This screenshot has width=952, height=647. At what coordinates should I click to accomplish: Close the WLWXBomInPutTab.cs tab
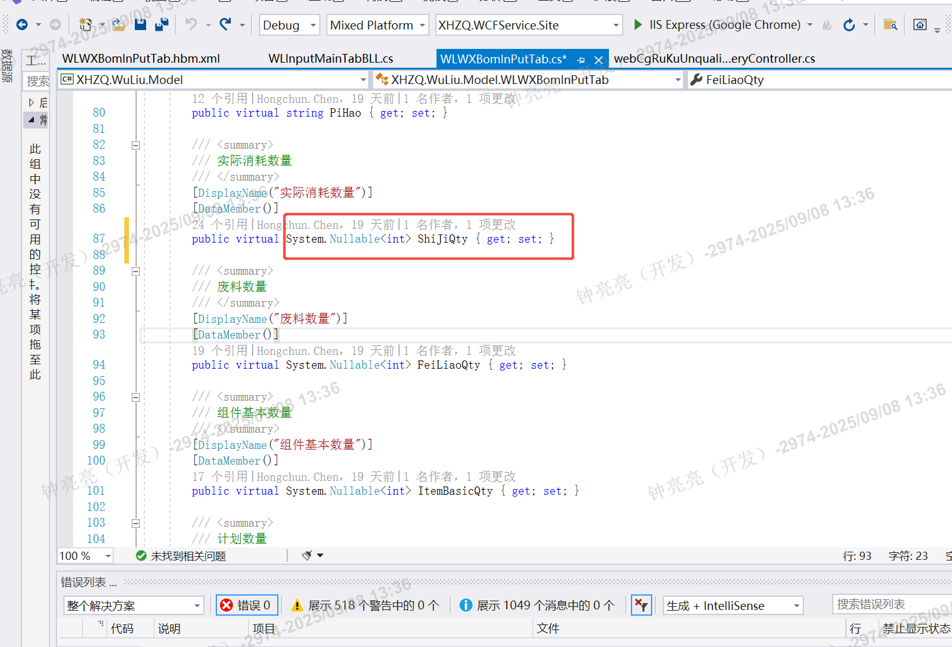tap(599, 60)
